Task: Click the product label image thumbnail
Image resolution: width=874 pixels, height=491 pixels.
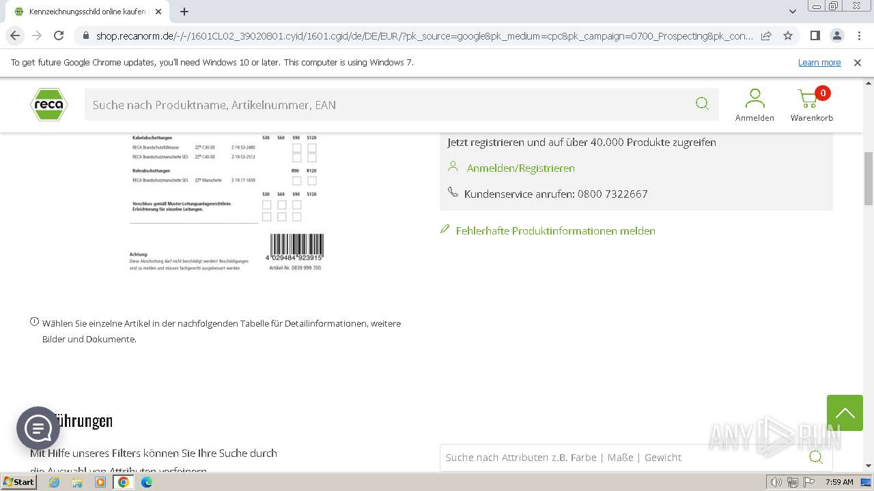Action: (x=227, y=203)
